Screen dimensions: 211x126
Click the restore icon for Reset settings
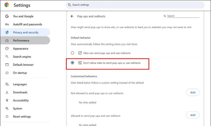(7, 116)
